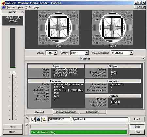The height and width of the screenshot is (137, 147).
Task: Switch to the General tab
Action: point(40,112)
